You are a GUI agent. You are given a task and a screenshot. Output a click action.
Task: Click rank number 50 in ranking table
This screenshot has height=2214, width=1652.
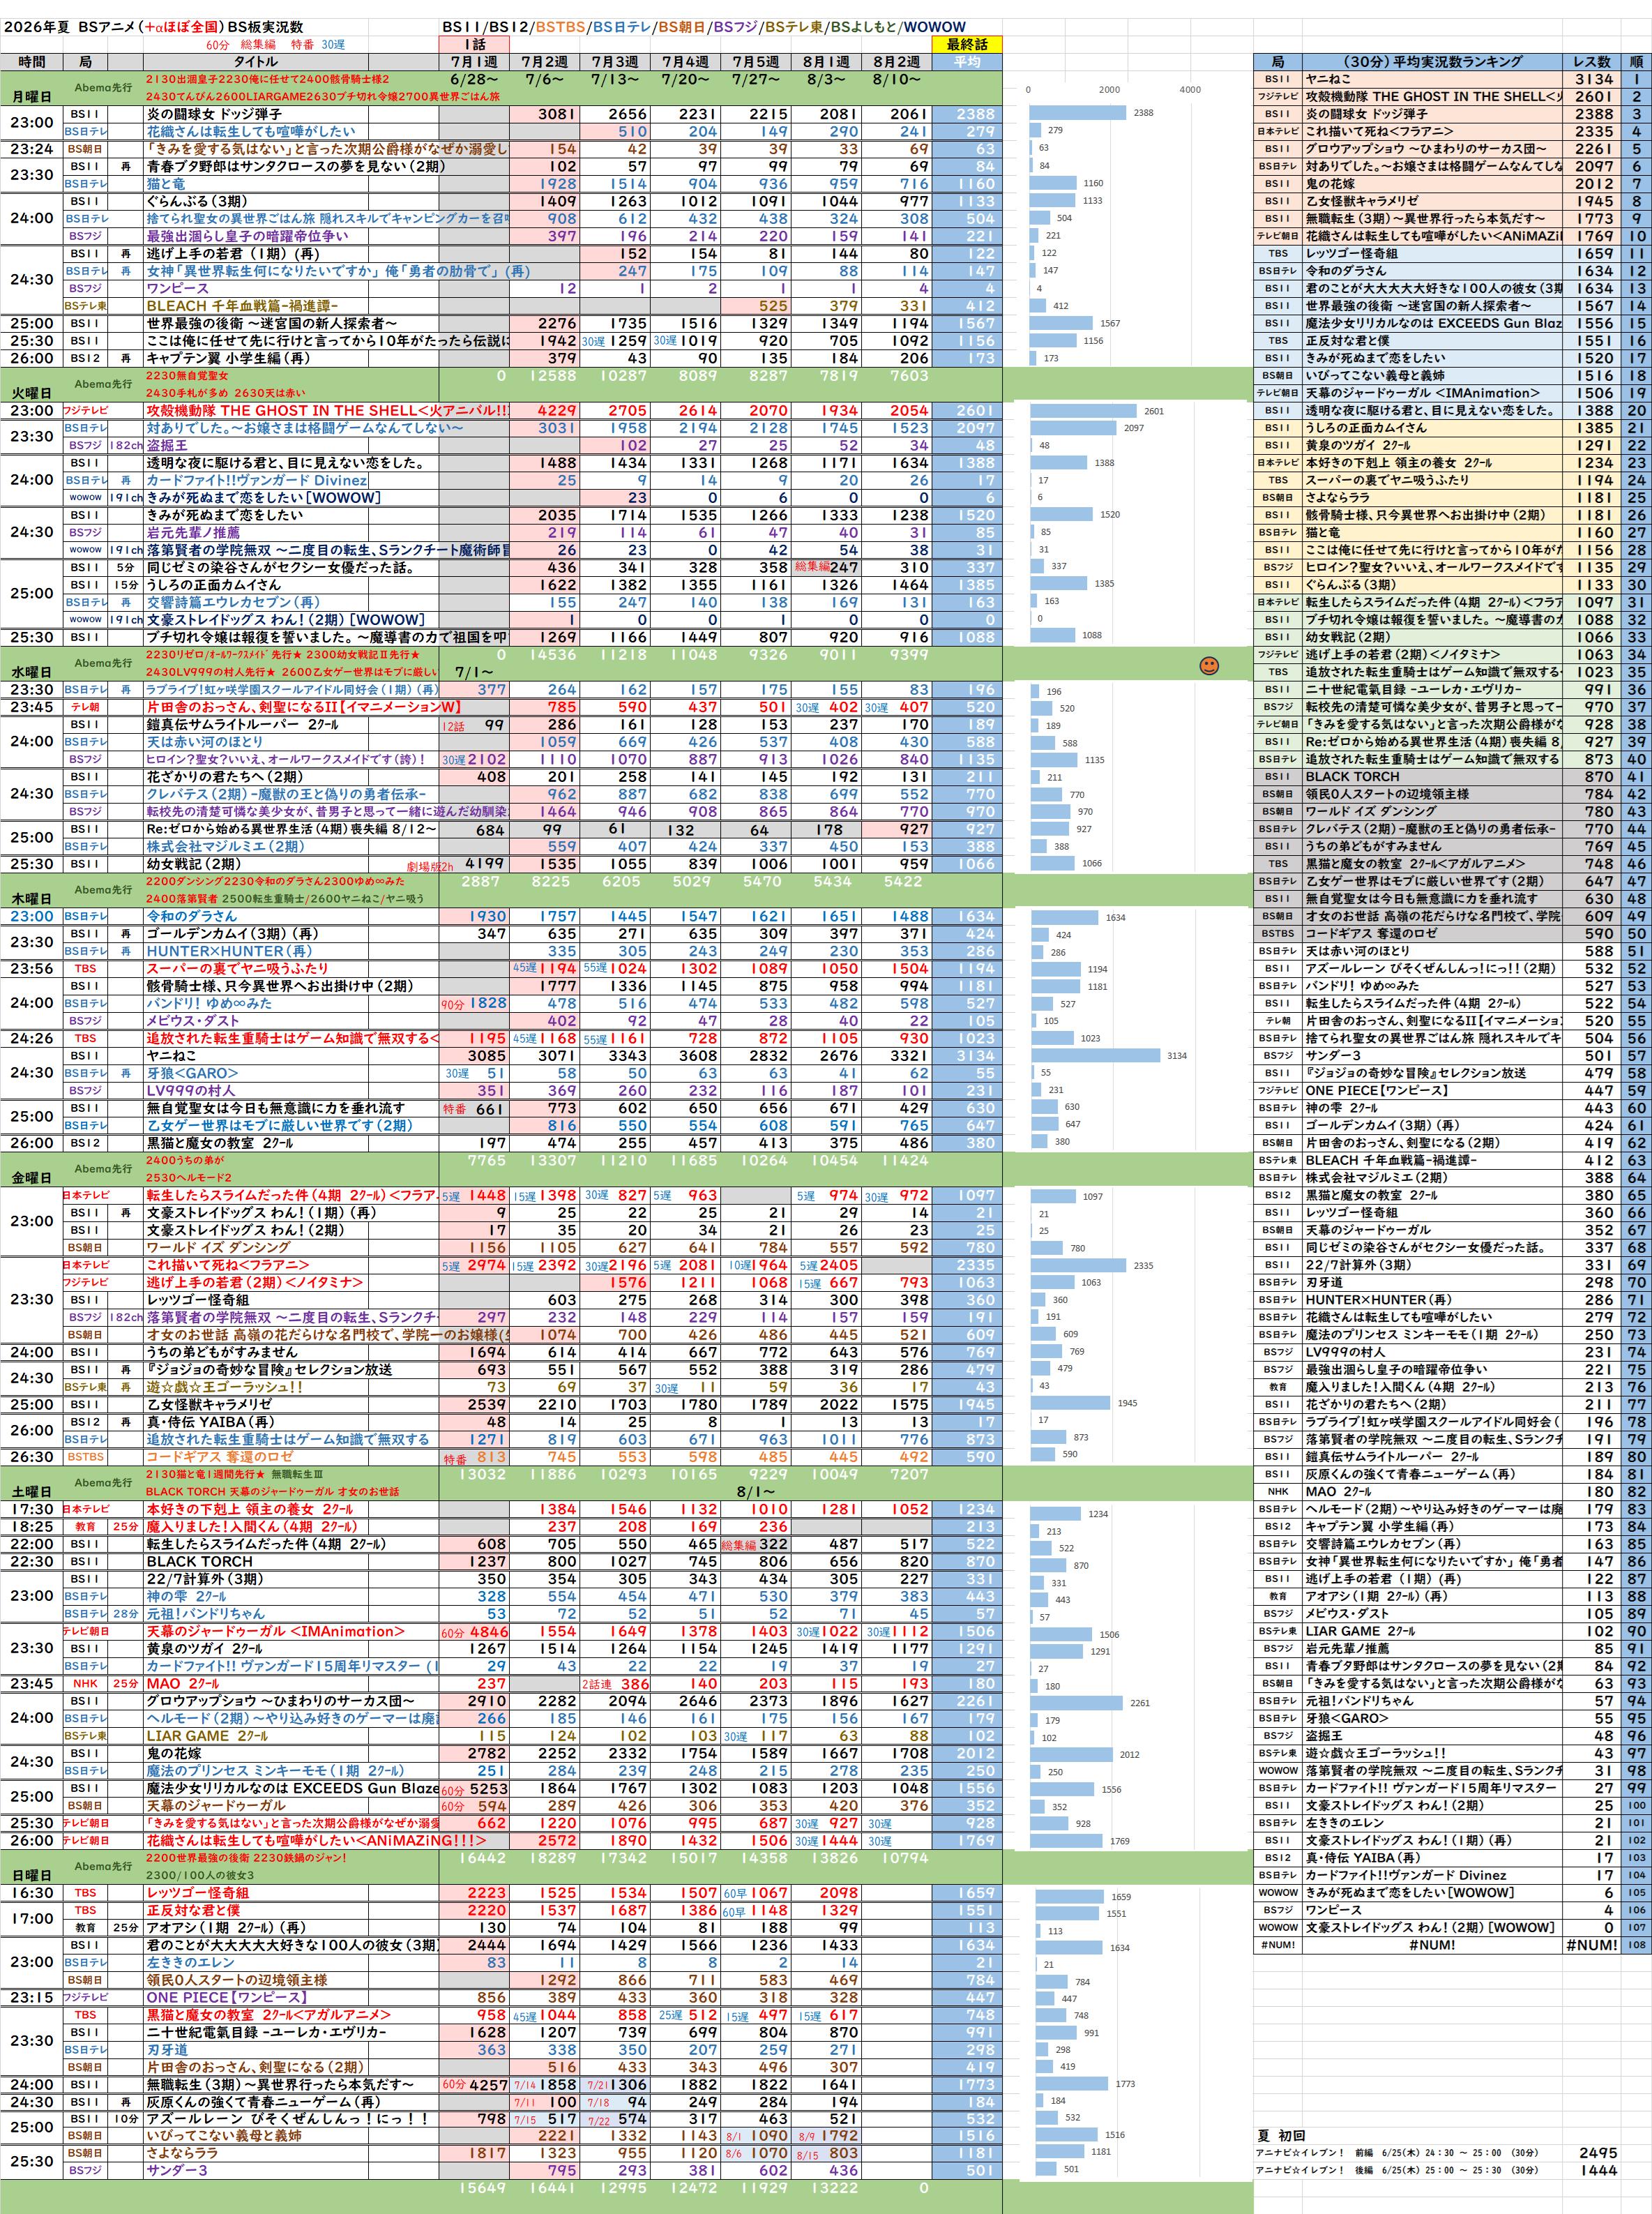tap(1636, 933)
